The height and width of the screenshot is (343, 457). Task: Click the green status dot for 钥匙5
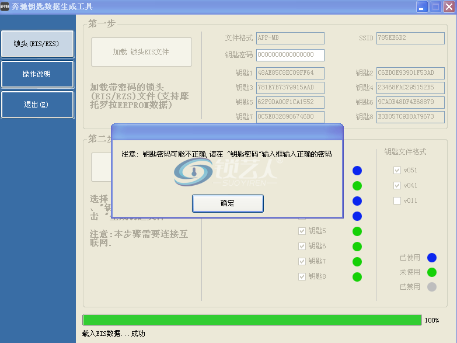[x=357, y=231]
